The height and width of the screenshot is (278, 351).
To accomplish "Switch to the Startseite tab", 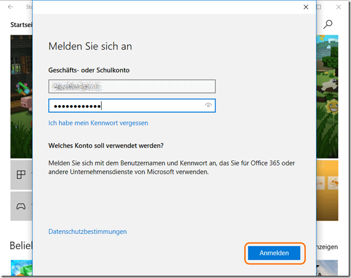I will [21, 25].
